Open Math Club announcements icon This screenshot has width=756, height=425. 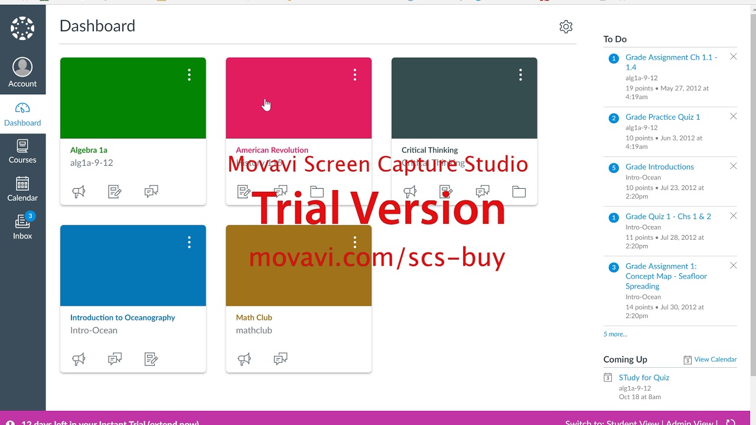point(244,359)
